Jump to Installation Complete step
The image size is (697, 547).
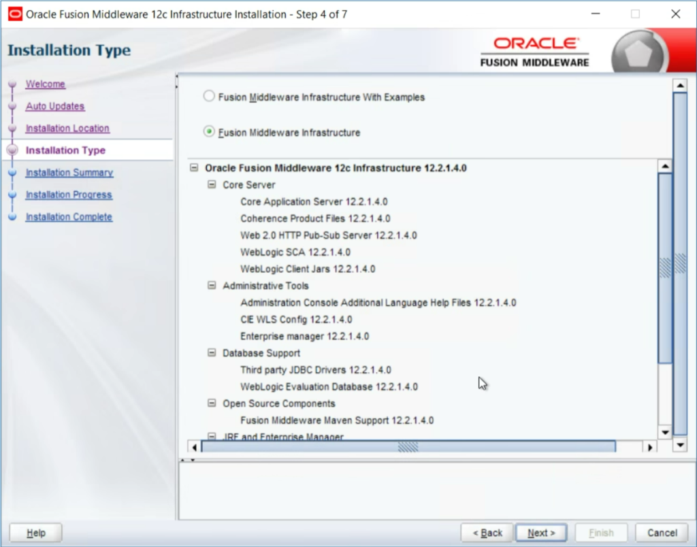pyautogui.click(x=69, y=217)
